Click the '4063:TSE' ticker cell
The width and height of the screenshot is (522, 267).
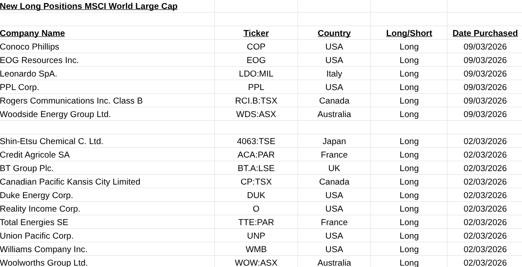(x=256, y=141)
